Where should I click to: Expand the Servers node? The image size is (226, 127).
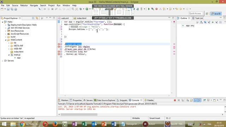click(x=2, y=61)
